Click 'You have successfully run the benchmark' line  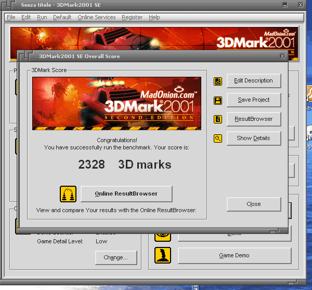point(116,148)
